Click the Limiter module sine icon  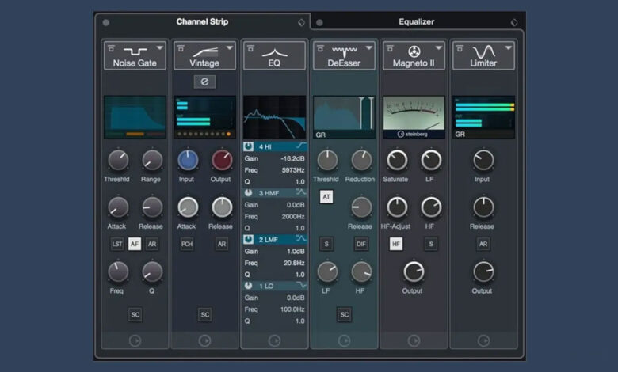click(483, 51)
